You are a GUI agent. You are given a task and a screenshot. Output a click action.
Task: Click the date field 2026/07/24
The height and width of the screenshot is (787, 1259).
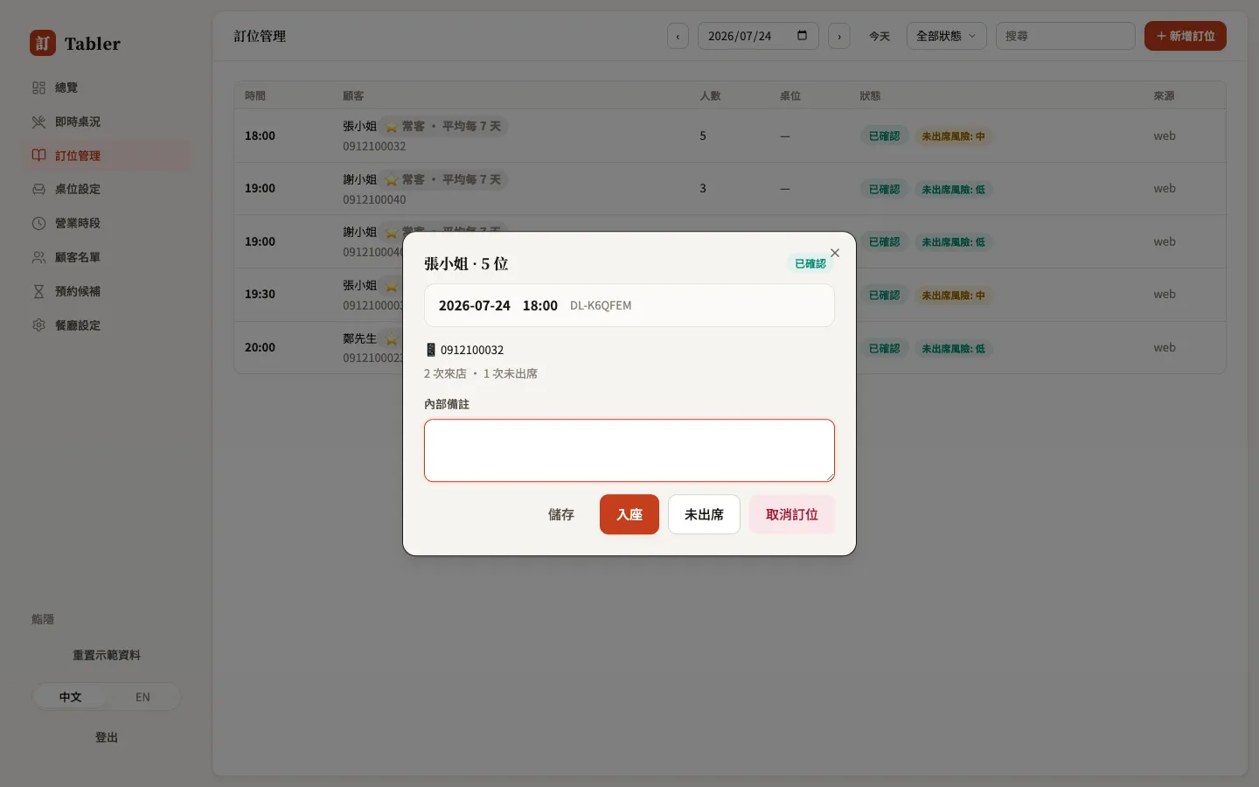758,36
